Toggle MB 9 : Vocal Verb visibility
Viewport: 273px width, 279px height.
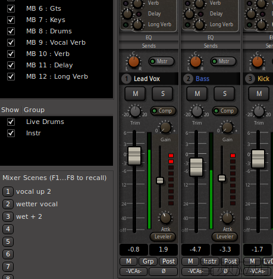click(11, 42)
